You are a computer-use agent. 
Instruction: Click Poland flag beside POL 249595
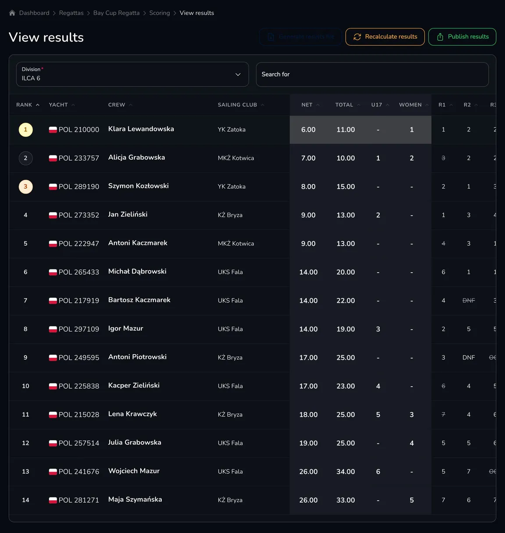[53, 358]
